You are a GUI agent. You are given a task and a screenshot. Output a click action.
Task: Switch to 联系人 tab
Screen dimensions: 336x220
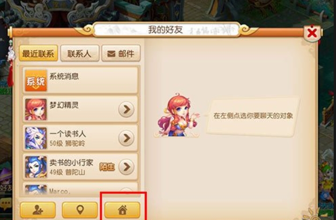point(80,53)
